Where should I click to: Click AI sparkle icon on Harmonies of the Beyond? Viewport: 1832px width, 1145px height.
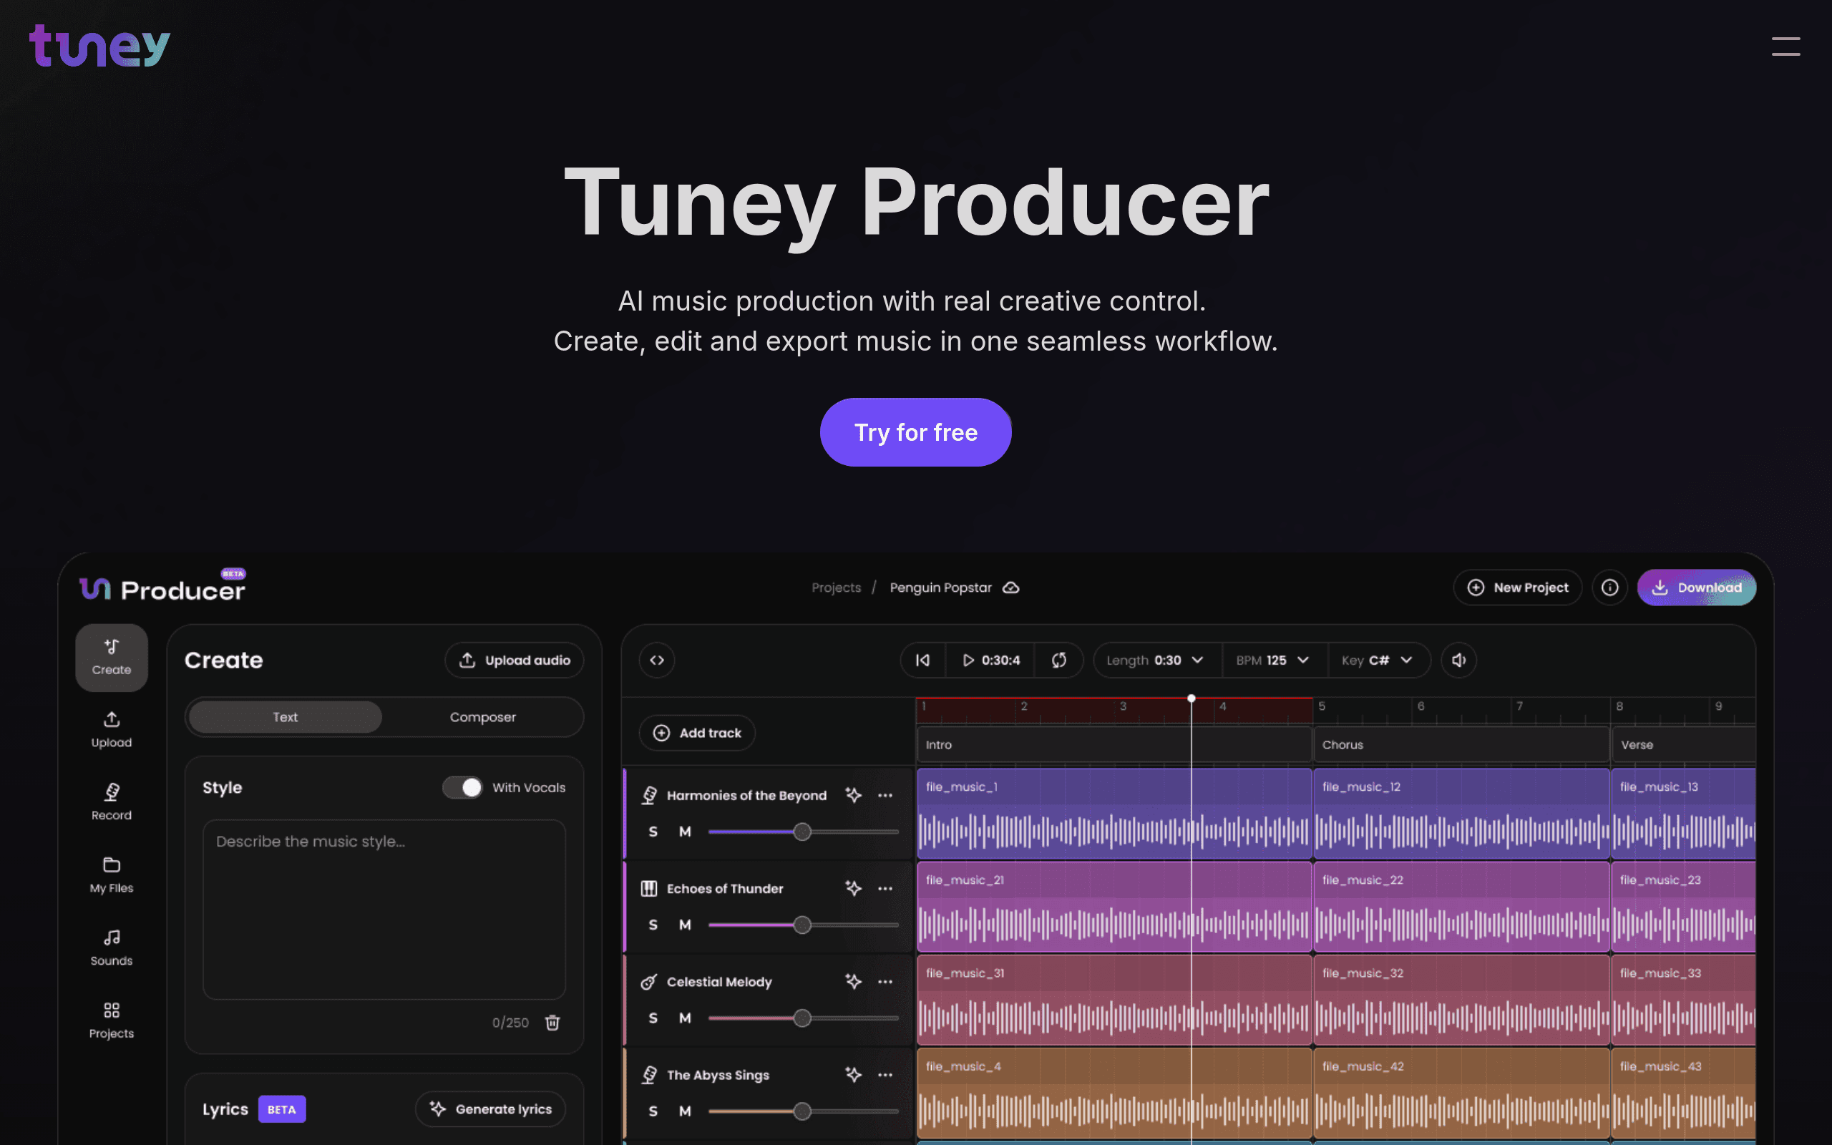pos(853,795)
